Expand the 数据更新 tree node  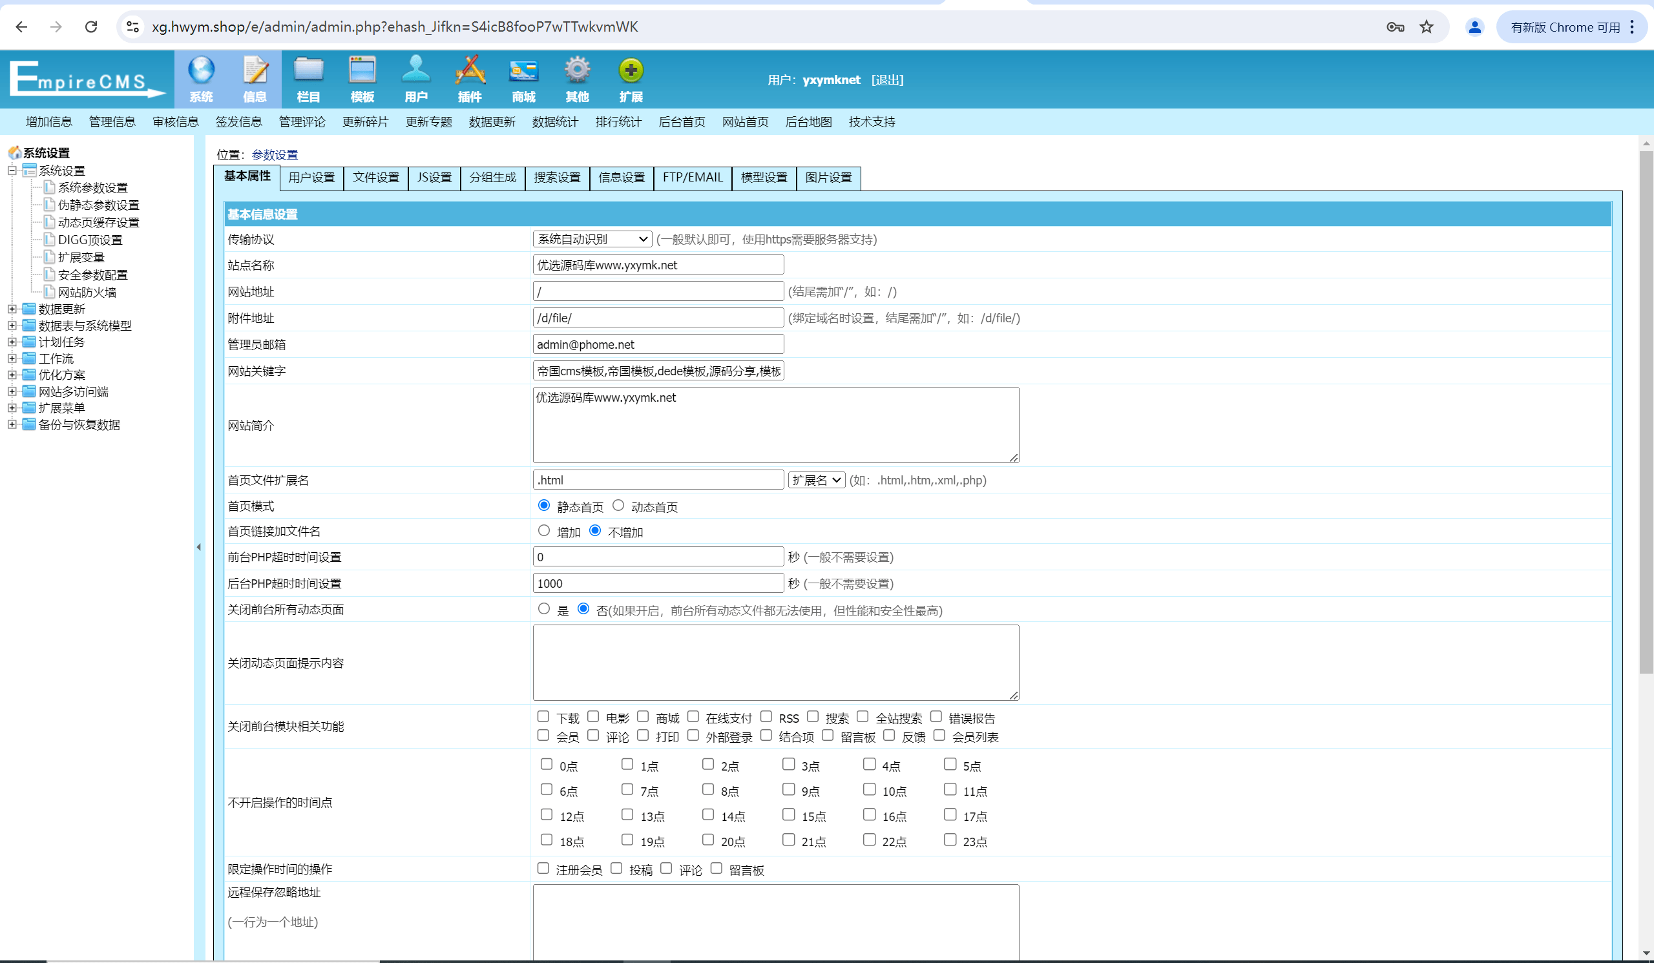click(12, 309)
